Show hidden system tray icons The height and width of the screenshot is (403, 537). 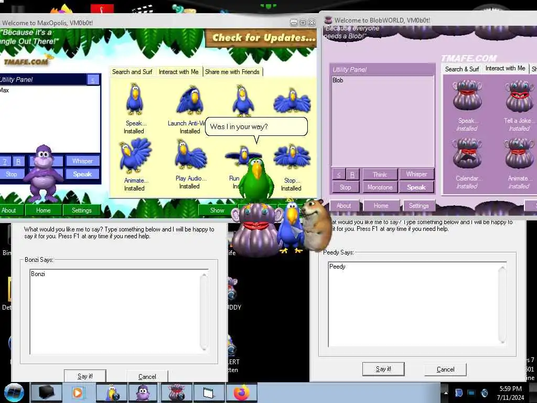click(x=446, y=393)
